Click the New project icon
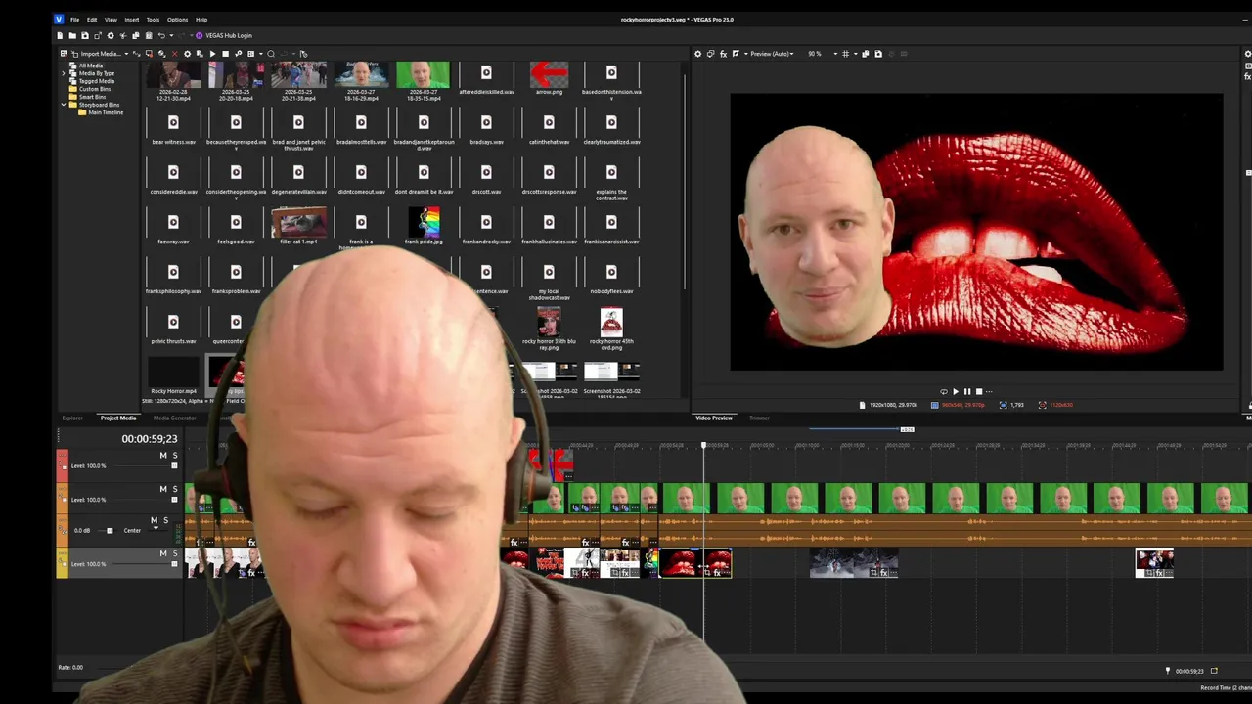Viewport: 1252px width, 704px height. pos(60,35)
